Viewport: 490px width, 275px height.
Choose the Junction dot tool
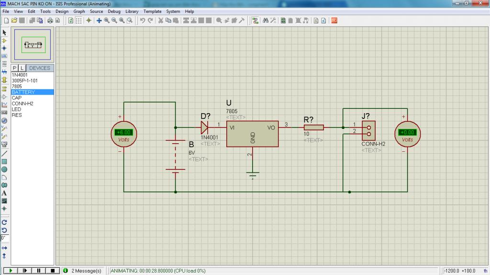[4, 48]
